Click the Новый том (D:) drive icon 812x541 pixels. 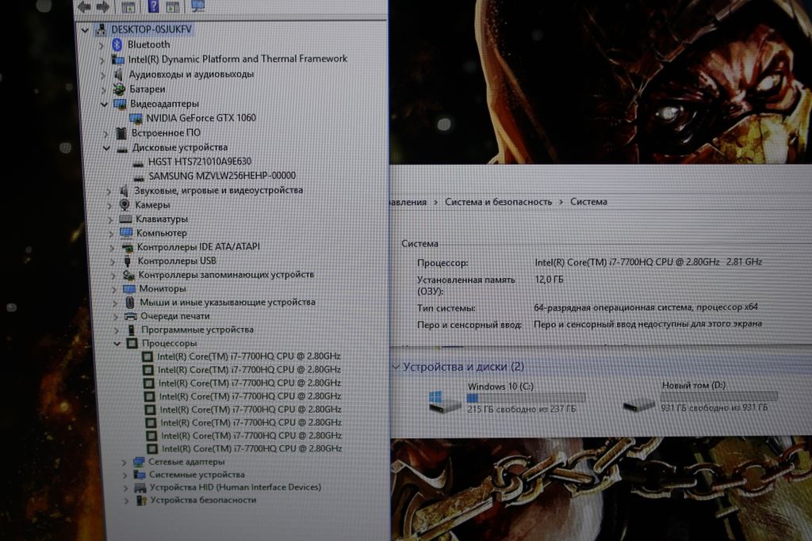638,404
